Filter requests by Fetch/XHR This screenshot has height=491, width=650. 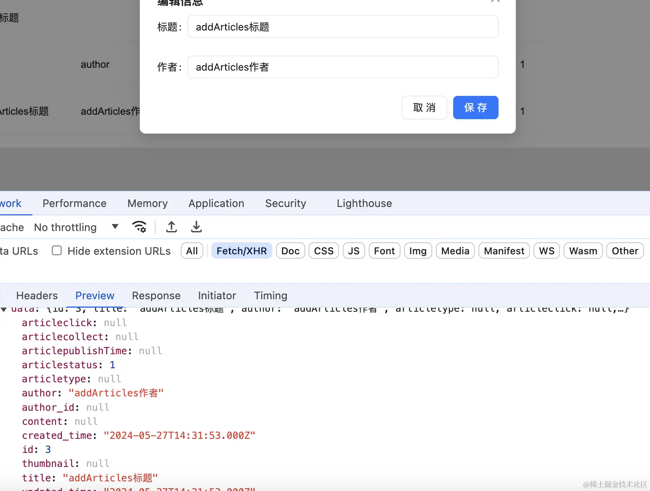pyautogui.click(x=242, y=251)
